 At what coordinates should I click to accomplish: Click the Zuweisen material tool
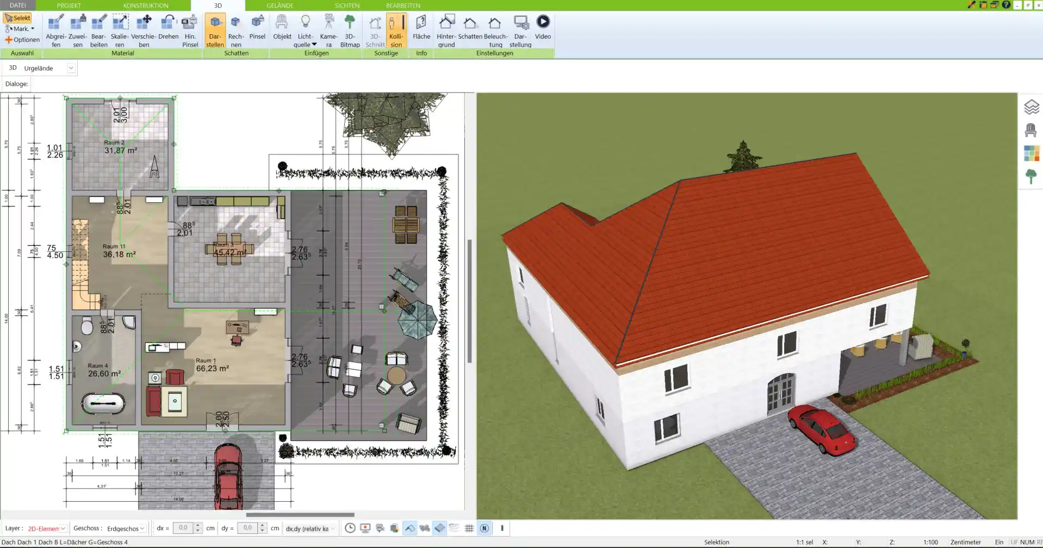coord(78,31)
